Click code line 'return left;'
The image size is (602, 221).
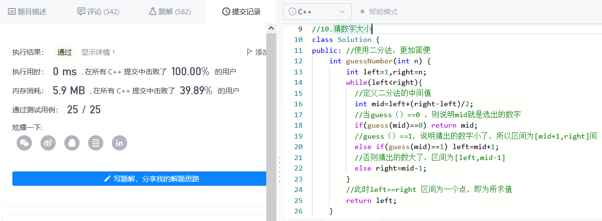(371, 201)
